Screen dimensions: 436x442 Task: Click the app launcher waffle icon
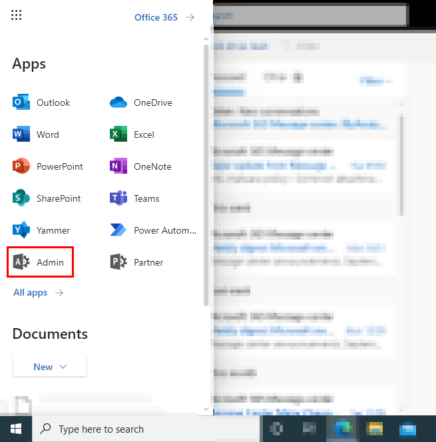pyautogui.click(x=17, y=15)
